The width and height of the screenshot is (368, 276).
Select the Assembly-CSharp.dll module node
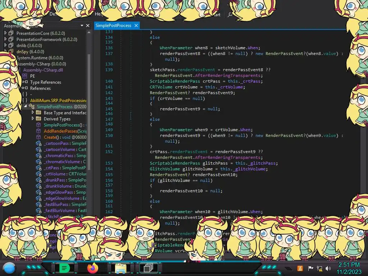pos(43,70)
